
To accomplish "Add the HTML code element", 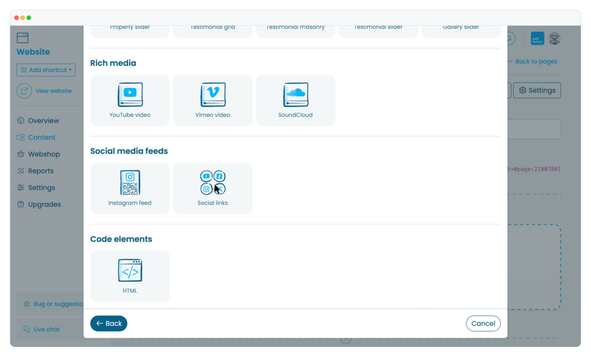I will coord(130,276).
